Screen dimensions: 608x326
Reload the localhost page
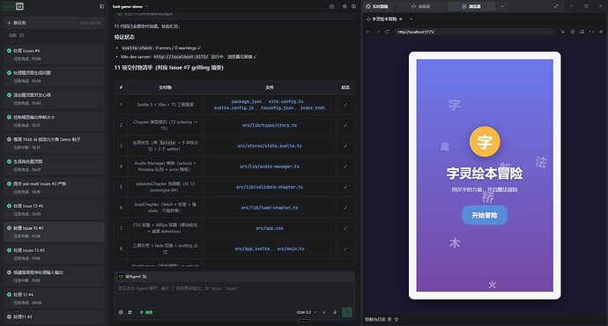(x=387, y=32)
